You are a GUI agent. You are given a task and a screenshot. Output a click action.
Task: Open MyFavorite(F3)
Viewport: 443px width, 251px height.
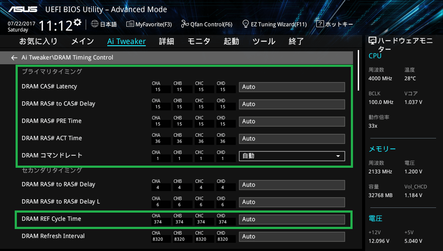click(x=154, y=24)
